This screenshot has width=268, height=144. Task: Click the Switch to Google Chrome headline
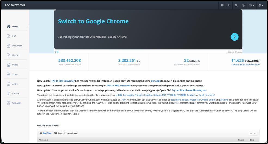[x=93, y=21]
